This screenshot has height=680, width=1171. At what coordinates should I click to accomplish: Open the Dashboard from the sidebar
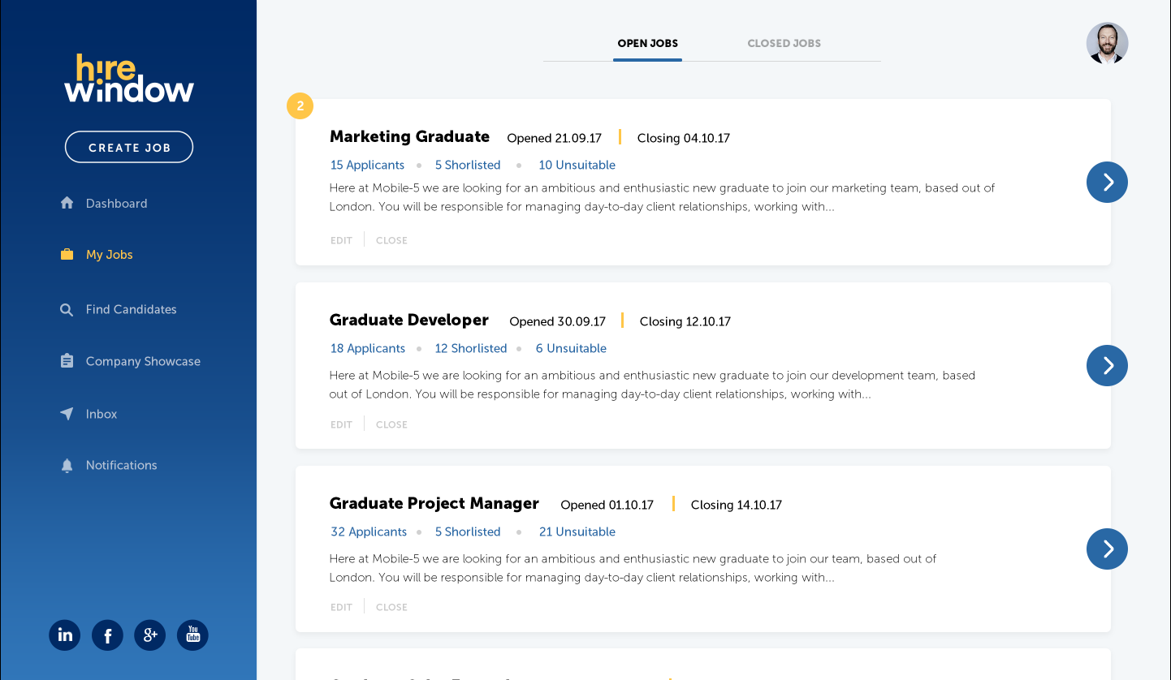click(x=116, y=203)
